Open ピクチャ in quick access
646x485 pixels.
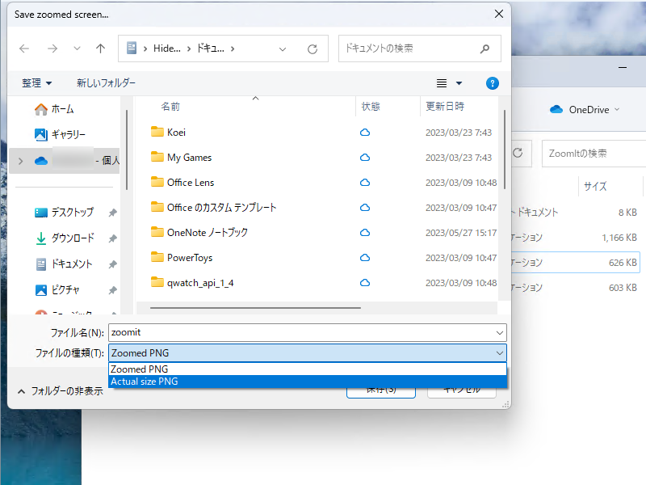pyautogui.click(x=57, y=290)
